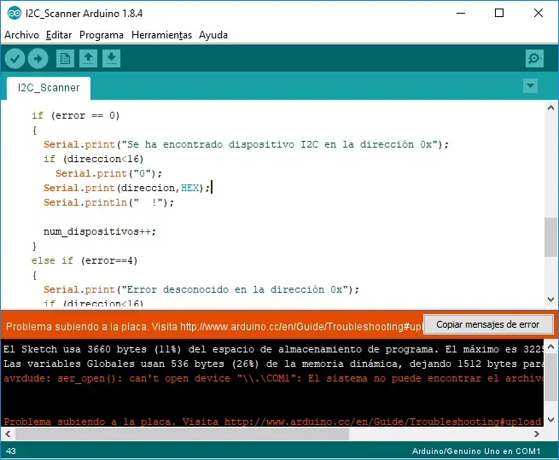Click the Upload arrow icon
This screenshot has height=460, width=559.
pyautogui.click(x=38, y=58)
